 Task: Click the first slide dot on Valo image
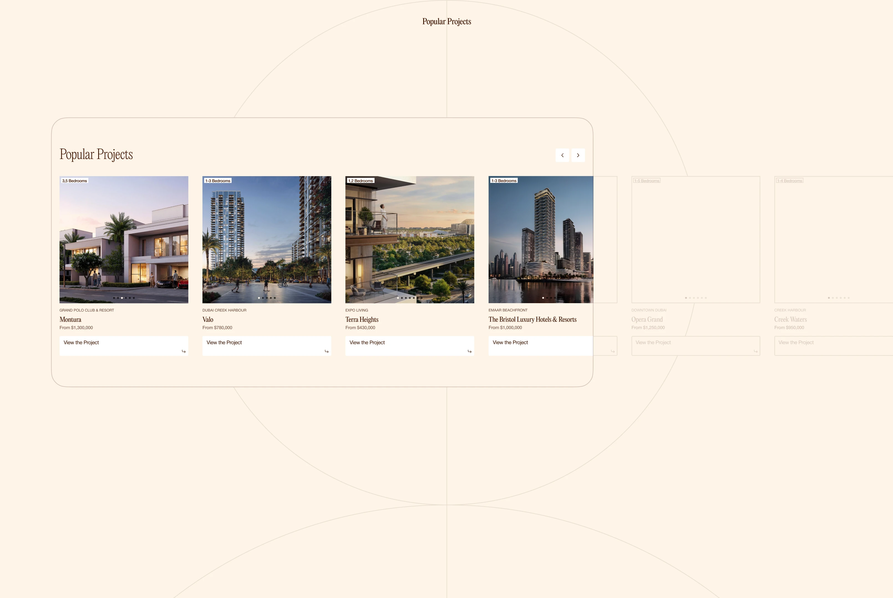pyautogui.click(x=259, y=298)
